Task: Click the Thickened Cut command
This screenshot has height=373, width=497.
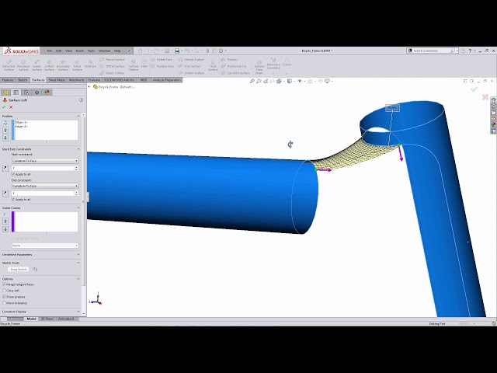Action: click(234, 66)
